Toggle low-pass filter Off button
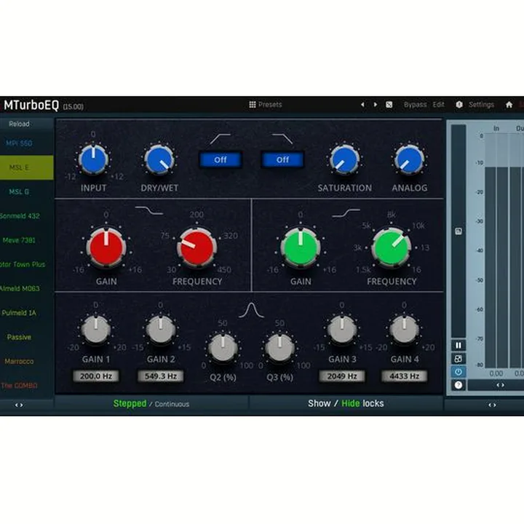The width and height of the screenshot is (524, 524). (x=282, y=159)
